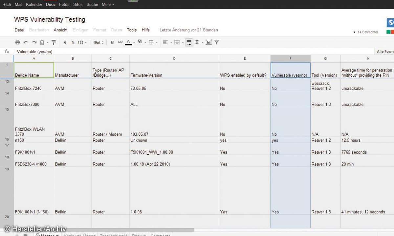
Task: Open the 10pt font size dropdown
Action: (x=98, y=42)
